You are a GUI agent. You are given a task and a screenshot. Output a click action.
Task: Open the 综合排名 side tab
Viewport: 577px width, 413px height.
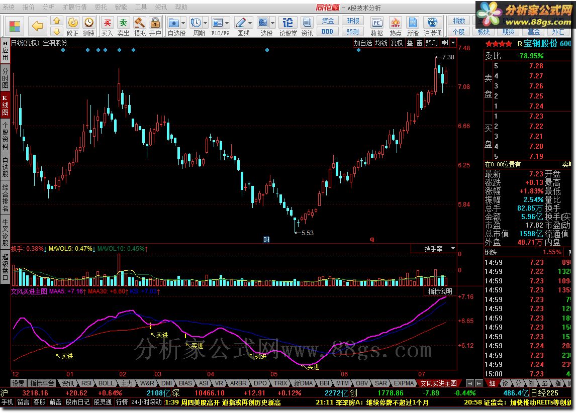[5, 198]
